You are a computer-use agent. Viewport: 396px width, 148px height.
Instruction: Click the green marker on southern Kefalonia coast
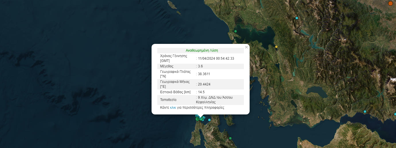[230, 138]
